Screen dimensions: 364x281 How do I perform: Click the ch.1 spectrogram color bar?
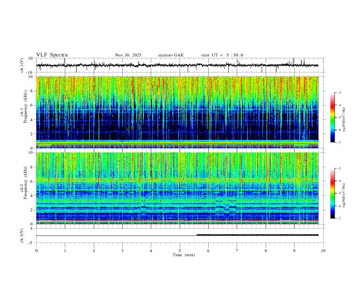coord(332,118)
